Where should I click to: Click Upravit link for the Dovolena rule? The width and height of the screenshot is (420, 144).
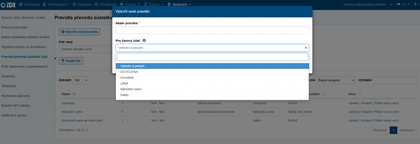coord(353,103)
